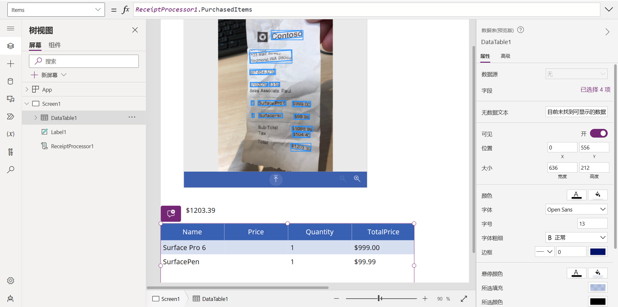
Task: Open the New screen dropdown arrow
Action: (64, 75)
